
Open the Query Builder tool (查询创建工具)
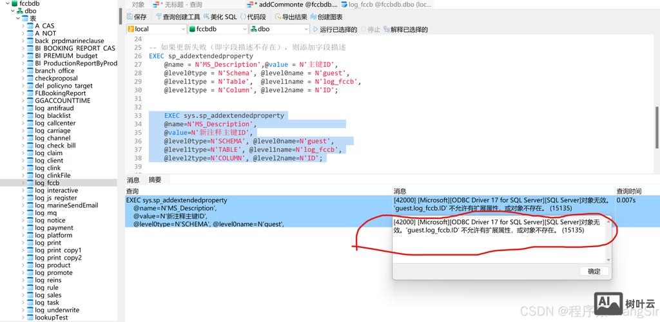coord(178,17)
